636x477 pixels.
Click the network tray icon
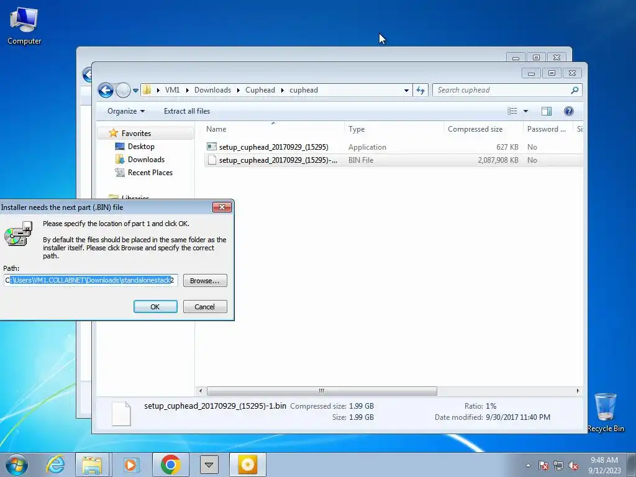pyautogui.click(x=558, y=466)
